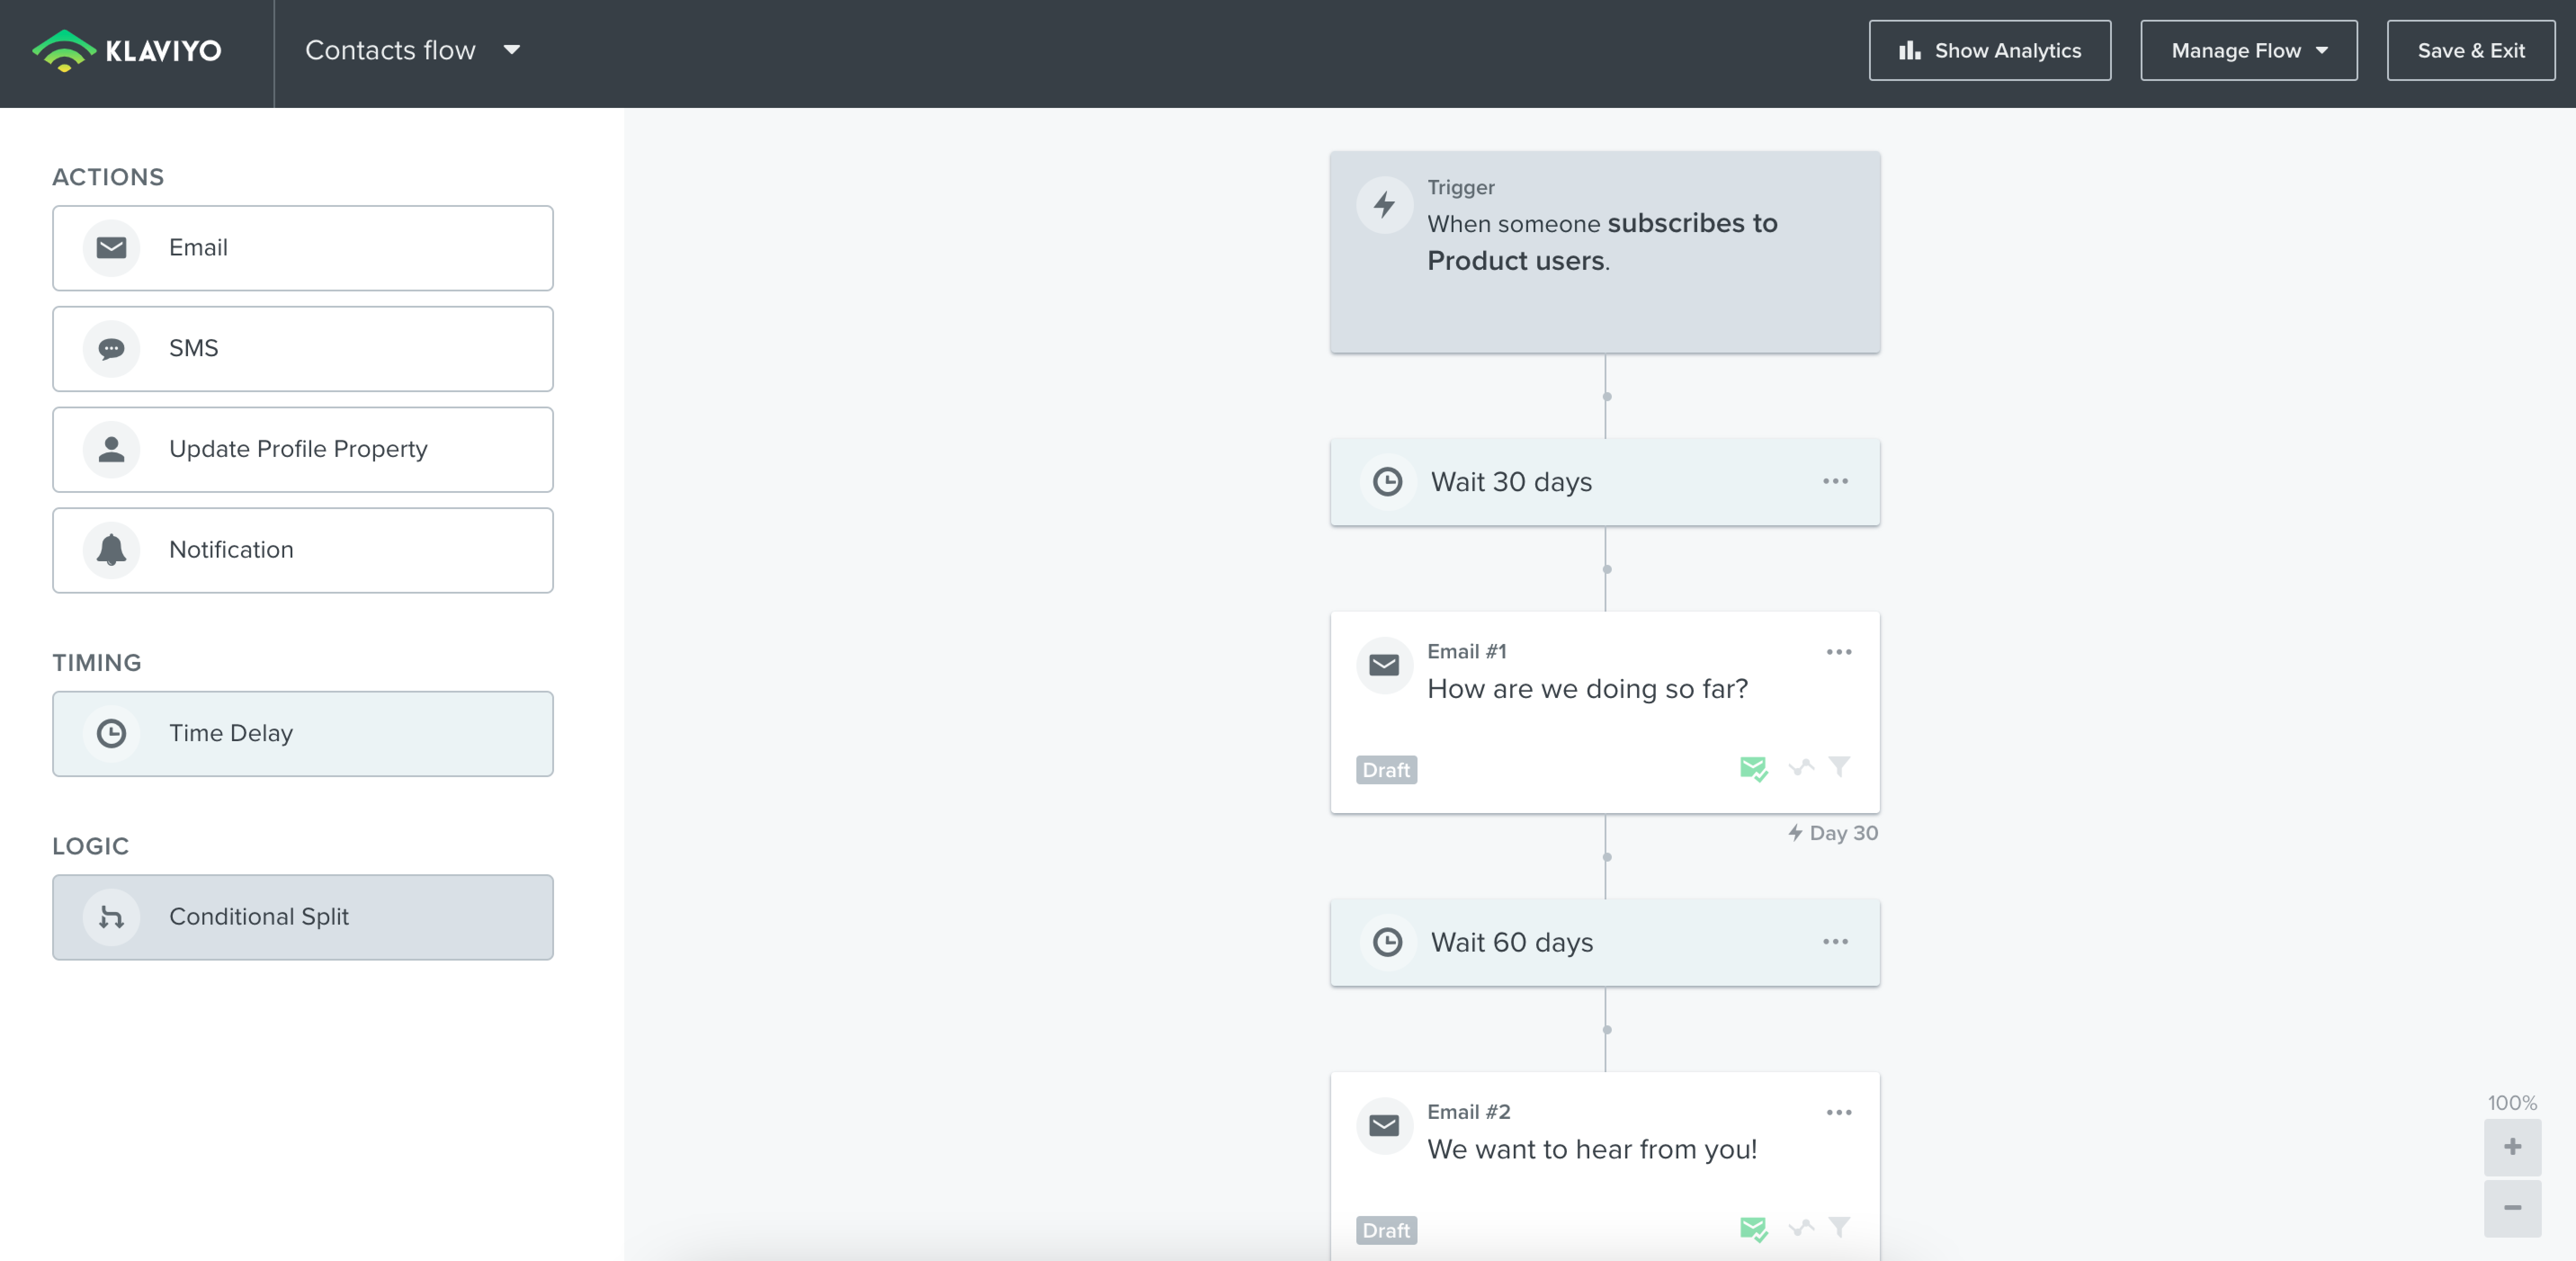
Task: Click the Trigger lightning bolt icon
Action: click(x=1384, y=205)
